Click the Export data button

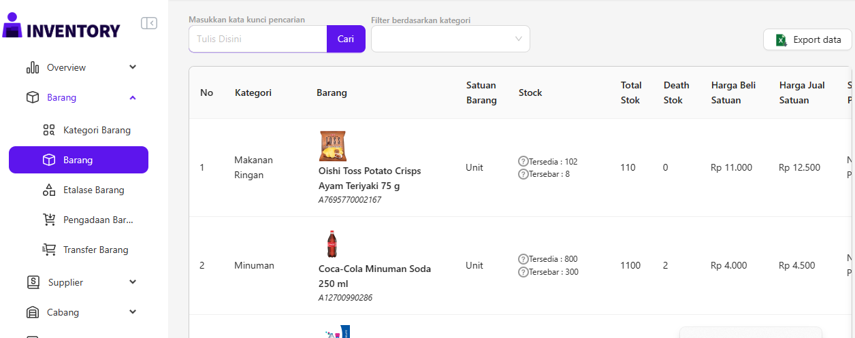click(x=807, y=39)
